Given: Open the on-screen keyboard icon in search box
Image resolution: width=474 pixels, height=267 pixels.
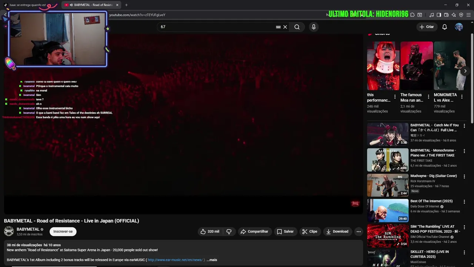Looking at the screenshot, I should click(278, 27).
